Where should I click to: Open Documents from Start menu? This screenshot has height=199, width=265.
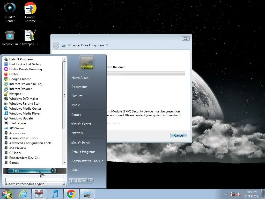point(79,87)
